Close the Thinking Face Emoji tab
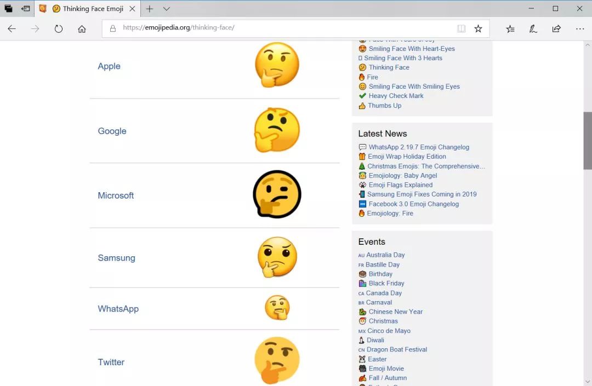This screenshot has width=592, height=386. click(x=132, y=9)
